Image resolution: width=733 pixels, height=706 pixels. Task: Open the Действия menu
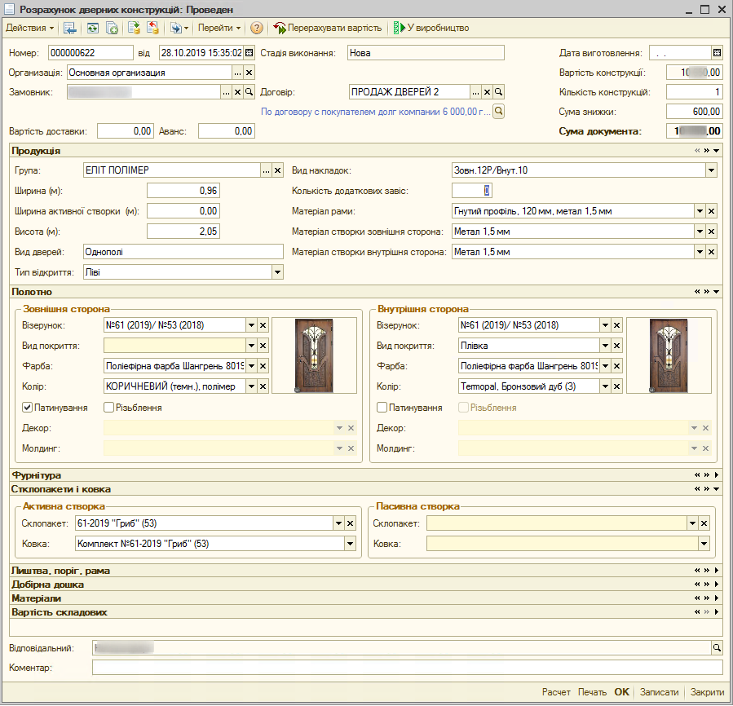click(x=29, y=28)
